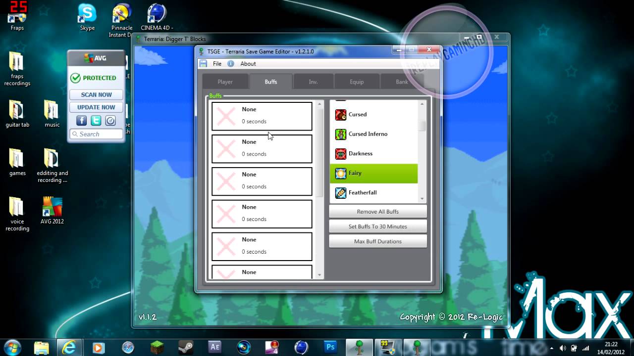Switch to the Bank tab

tap(402, 82)
